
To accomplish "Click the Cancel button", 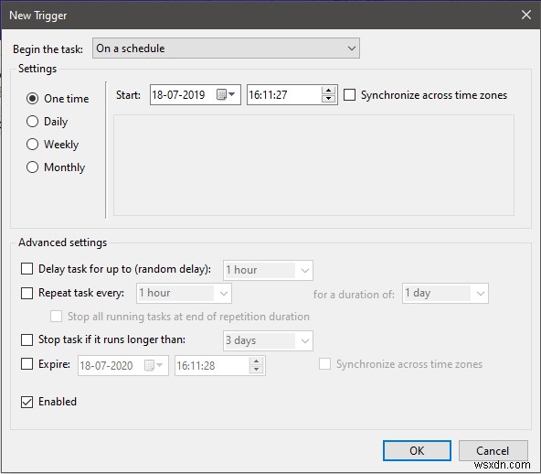I will pyautogui.click(x=493, y=450).
